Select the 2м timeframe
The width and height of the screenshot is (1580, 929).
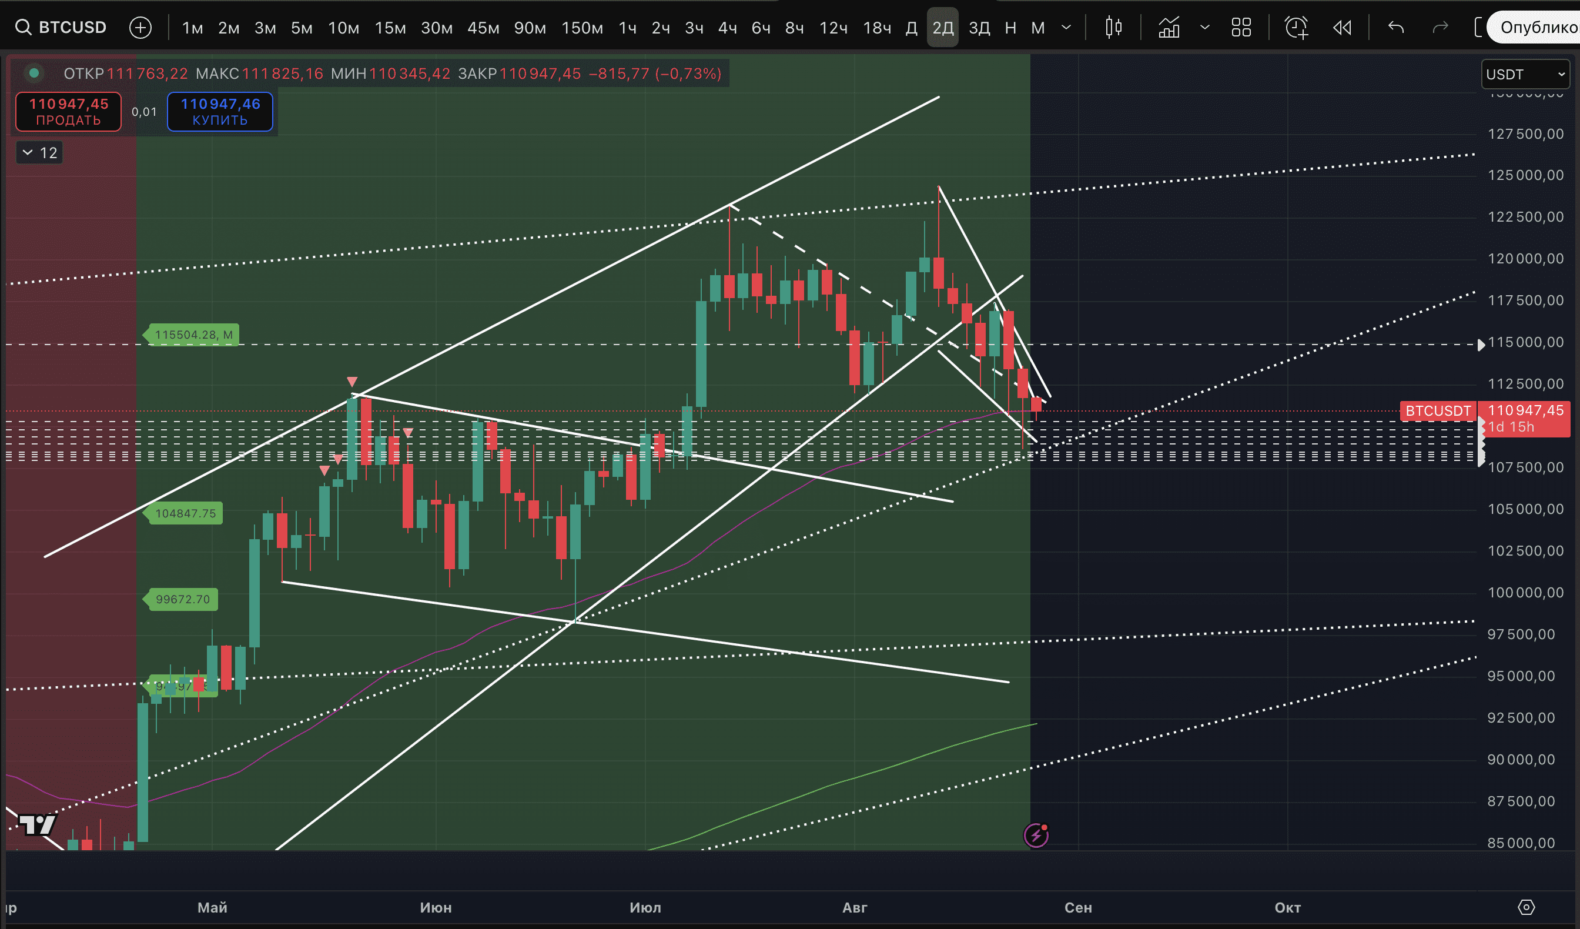click(229, 28)
